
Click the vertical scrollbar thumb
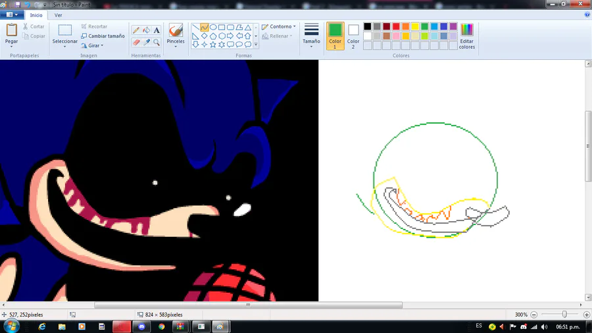tap(588, 146)
